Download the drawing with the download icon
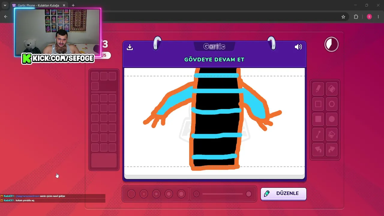The image size is (384, 216). [x=130, y=47]
